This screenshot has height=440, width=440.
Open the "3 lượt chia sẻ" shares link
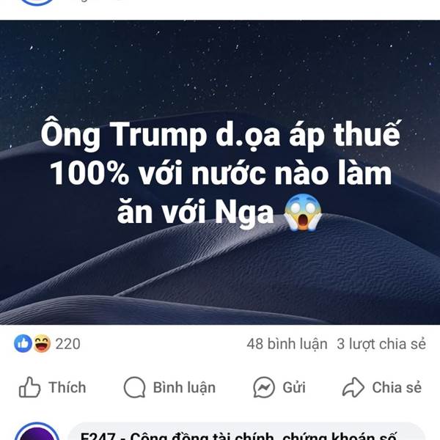pos(381,344)
